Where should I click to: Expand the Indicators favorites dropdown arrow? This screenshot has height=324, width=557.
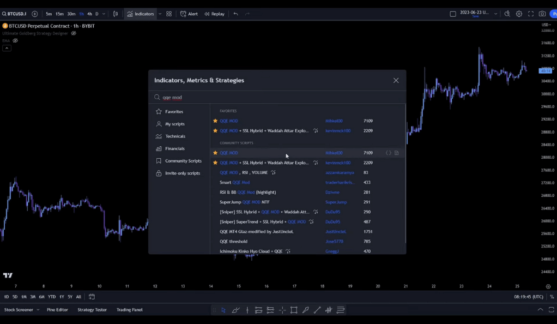pyautogui.click(x=160, y=14)
